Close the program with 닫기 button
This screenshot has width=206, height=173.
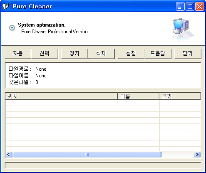[x=188, y=54]
